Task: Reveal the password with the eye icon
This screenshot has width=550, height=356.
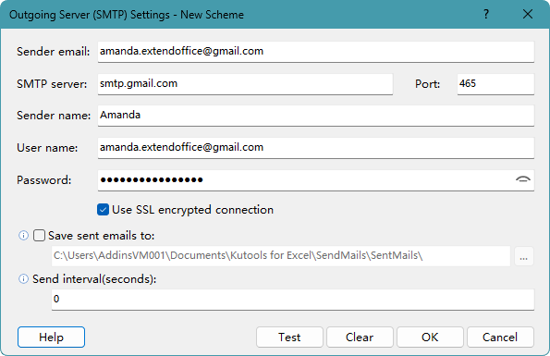Action: coord(523,179)
